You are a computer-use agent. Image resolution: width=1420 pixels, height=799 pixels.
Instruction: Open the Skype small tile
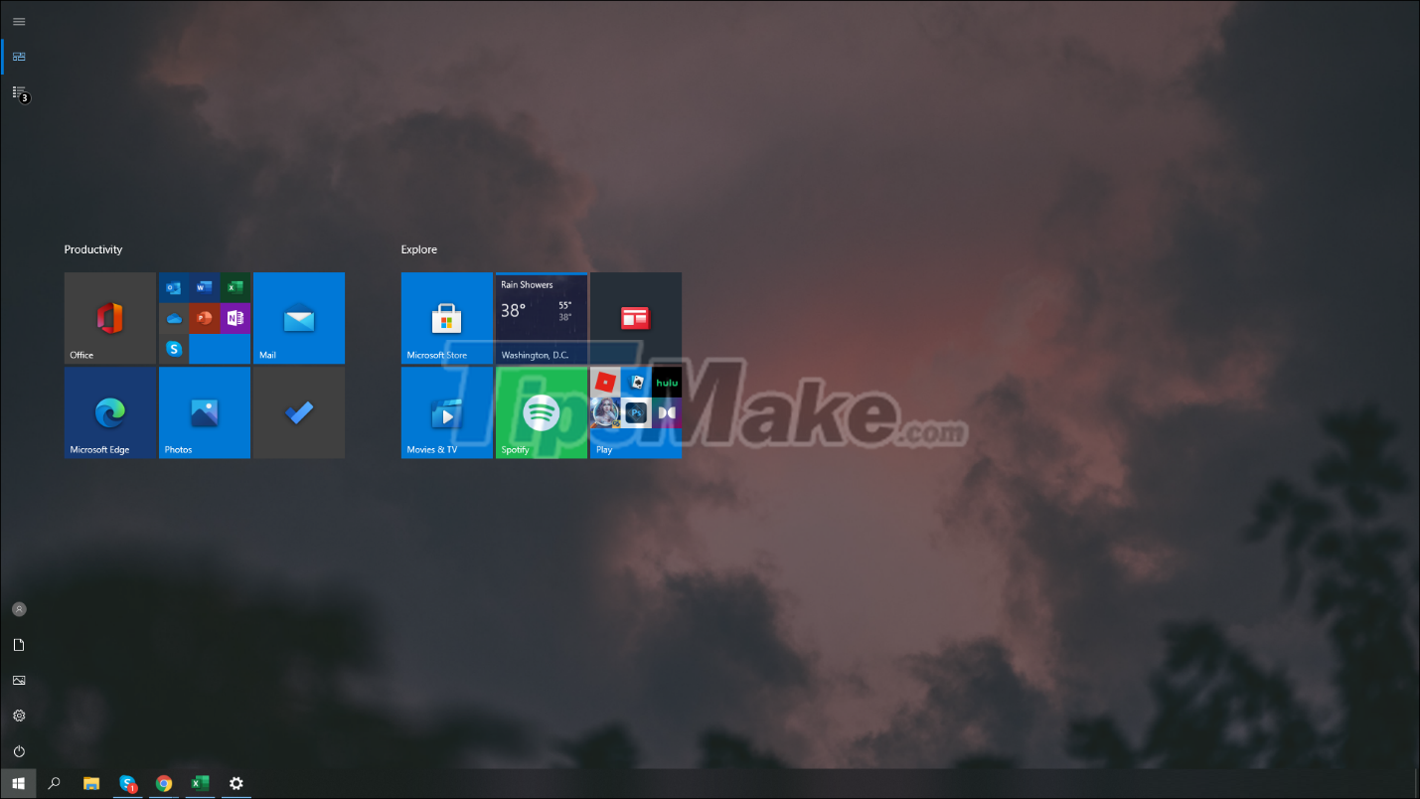click(x=174, y=349)
